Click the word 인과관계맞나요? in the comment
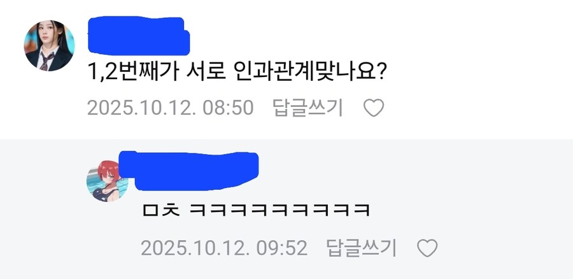 (x=308, y=75)
